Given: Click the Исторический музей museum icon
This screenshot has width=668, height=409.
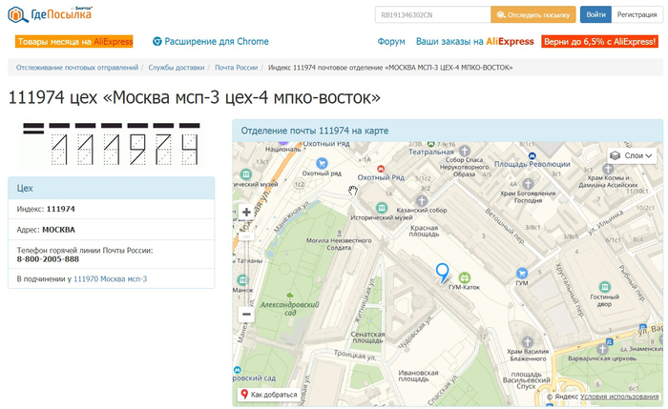Looking at the screenshot, I should (x=382, y=208).
